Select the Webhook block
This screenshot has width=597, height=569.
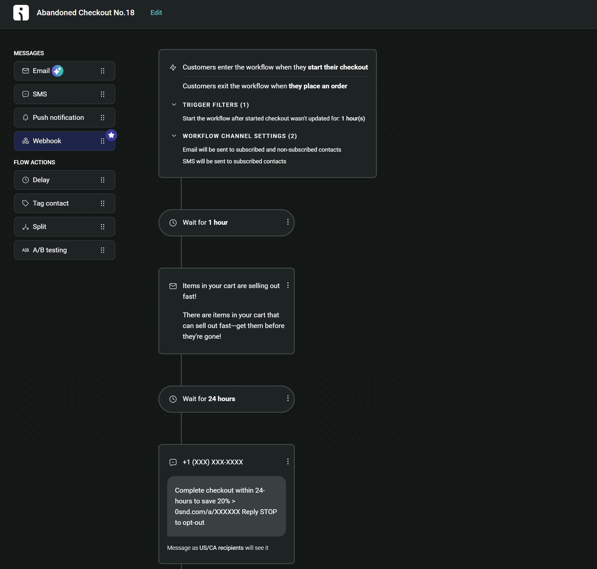coord(64,141)
